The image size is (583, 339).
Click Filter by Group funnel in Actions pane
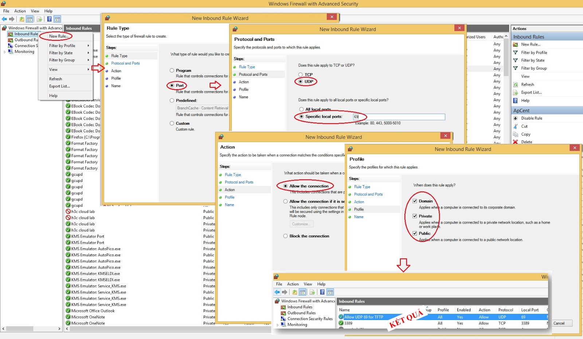[516, 68]
